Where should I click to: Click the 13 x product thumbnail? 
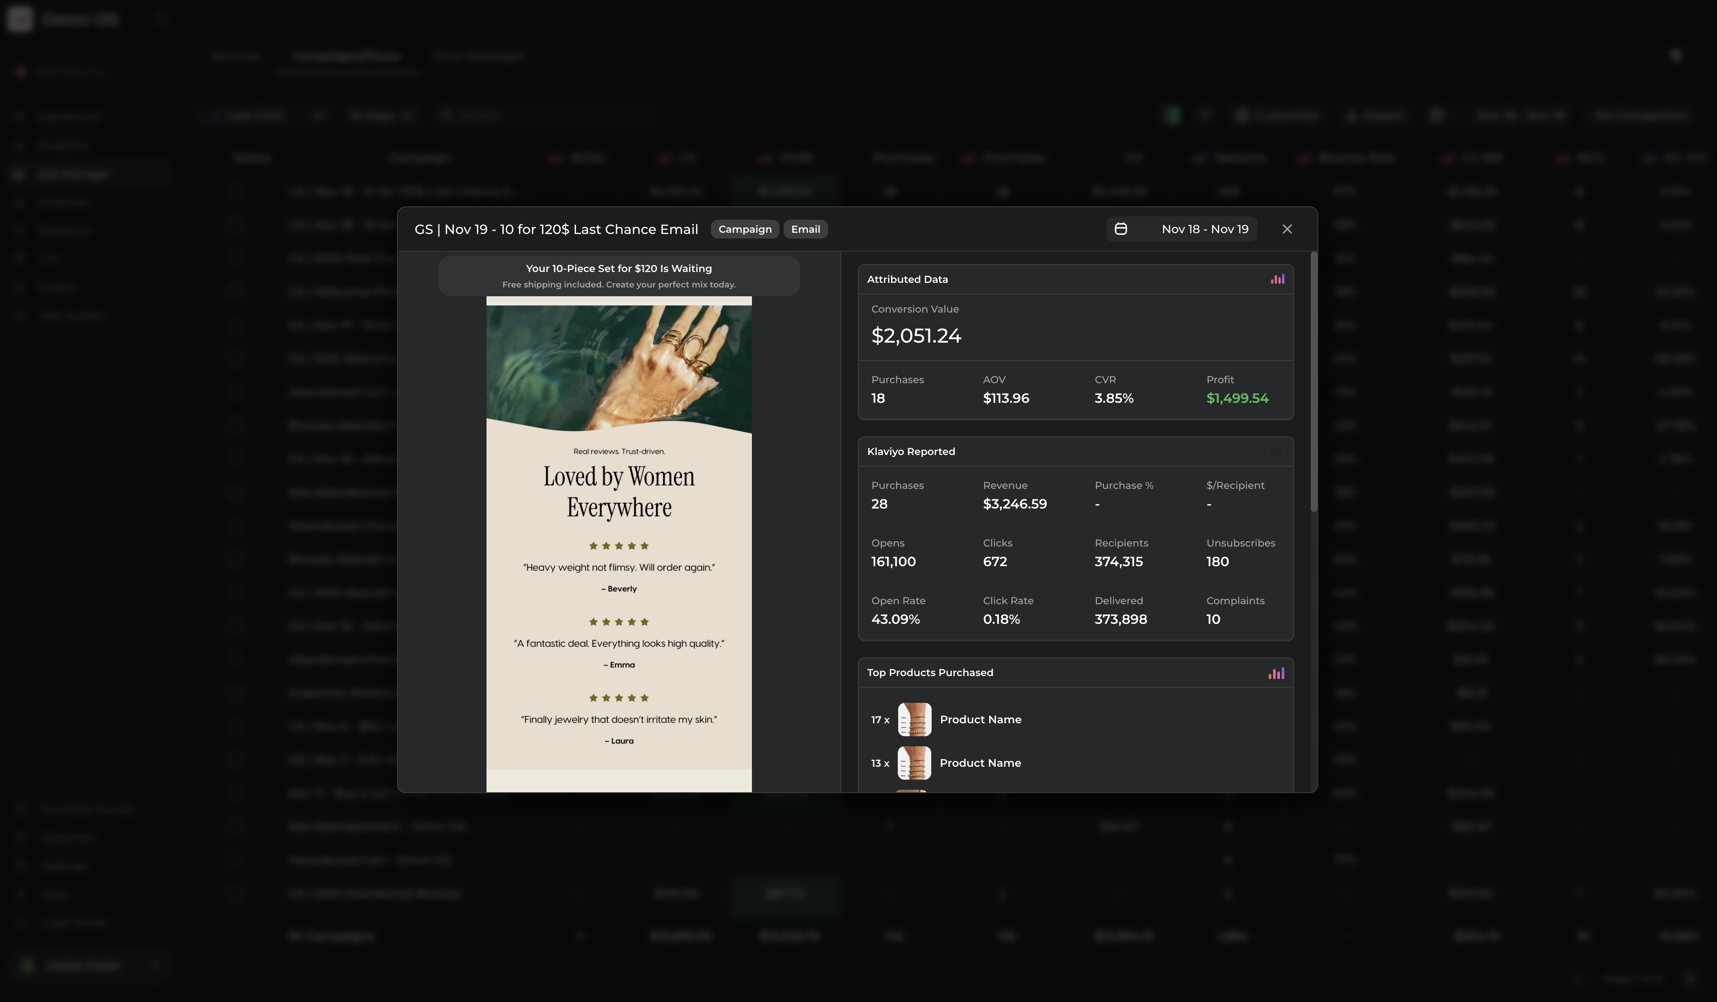click(x=914, y=763)
